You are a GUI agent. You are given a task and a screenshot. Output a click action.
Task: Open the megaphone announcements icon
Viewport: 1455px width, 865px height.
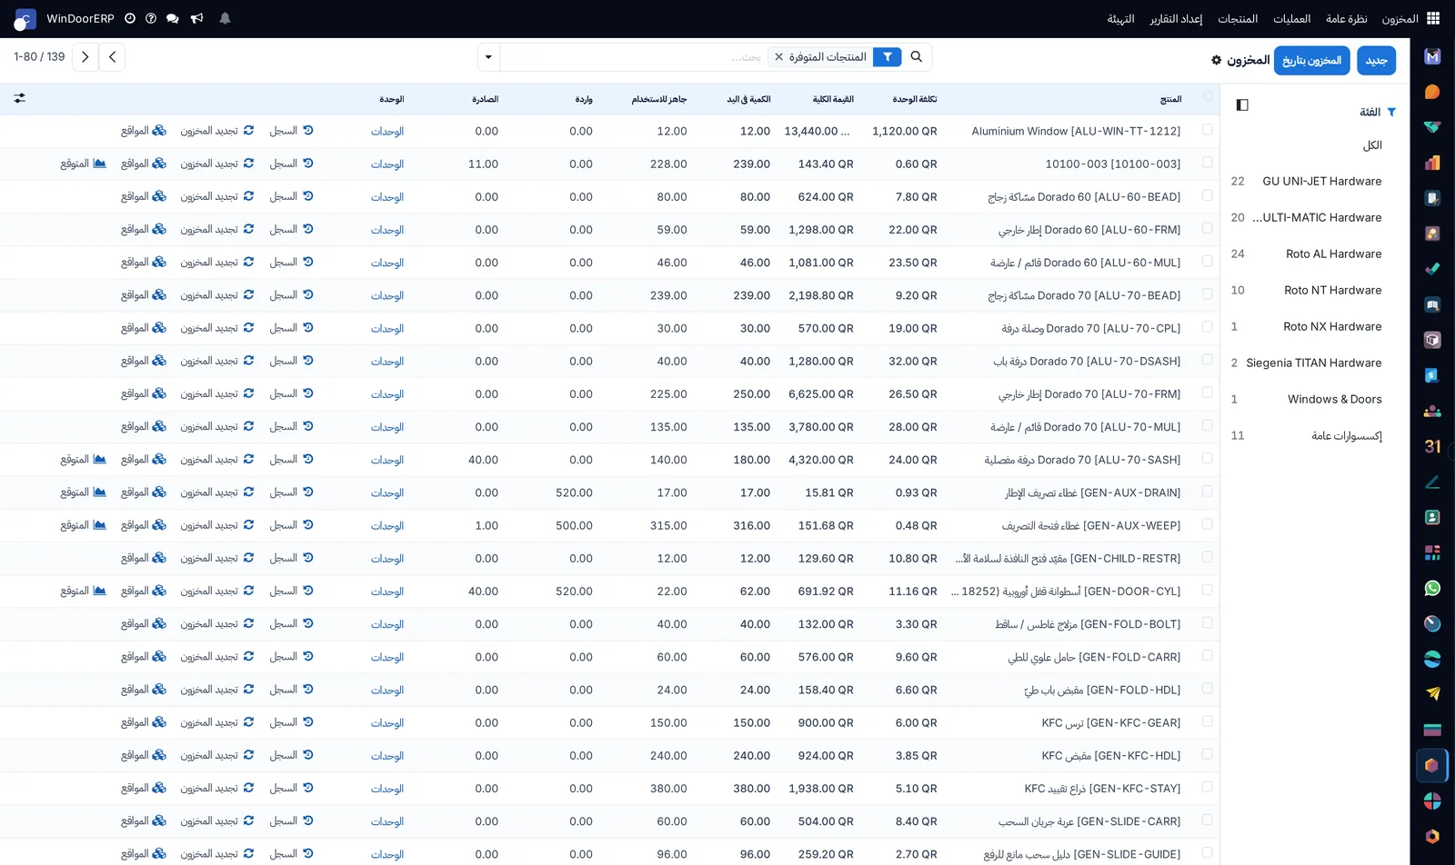[x=197, y=18]
